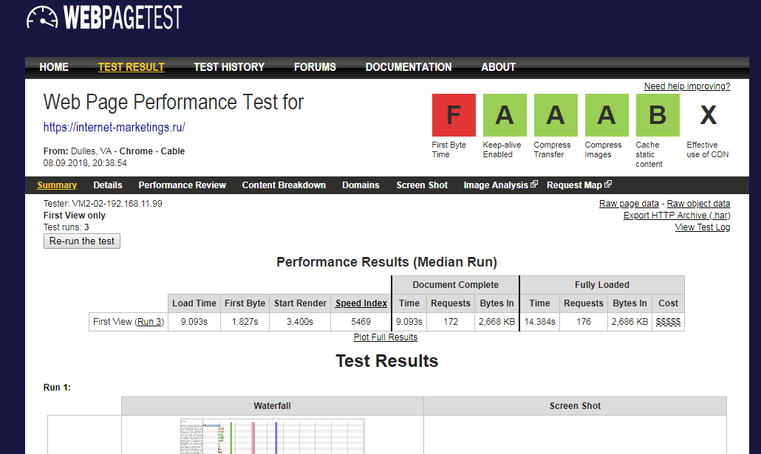Click the Need help improving? link

686,86
